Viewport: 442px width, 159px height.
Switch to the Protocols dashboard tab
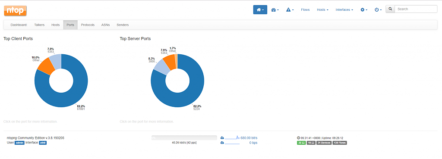coord(88,25)
